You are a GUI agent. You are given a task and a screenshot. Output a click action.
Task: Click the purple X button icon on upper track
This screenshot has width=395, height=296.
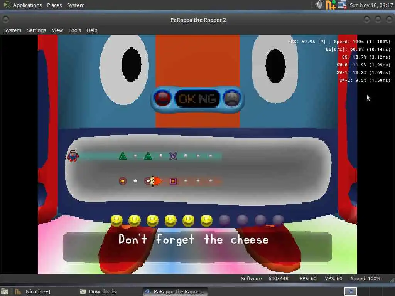(x=173, y=156)
